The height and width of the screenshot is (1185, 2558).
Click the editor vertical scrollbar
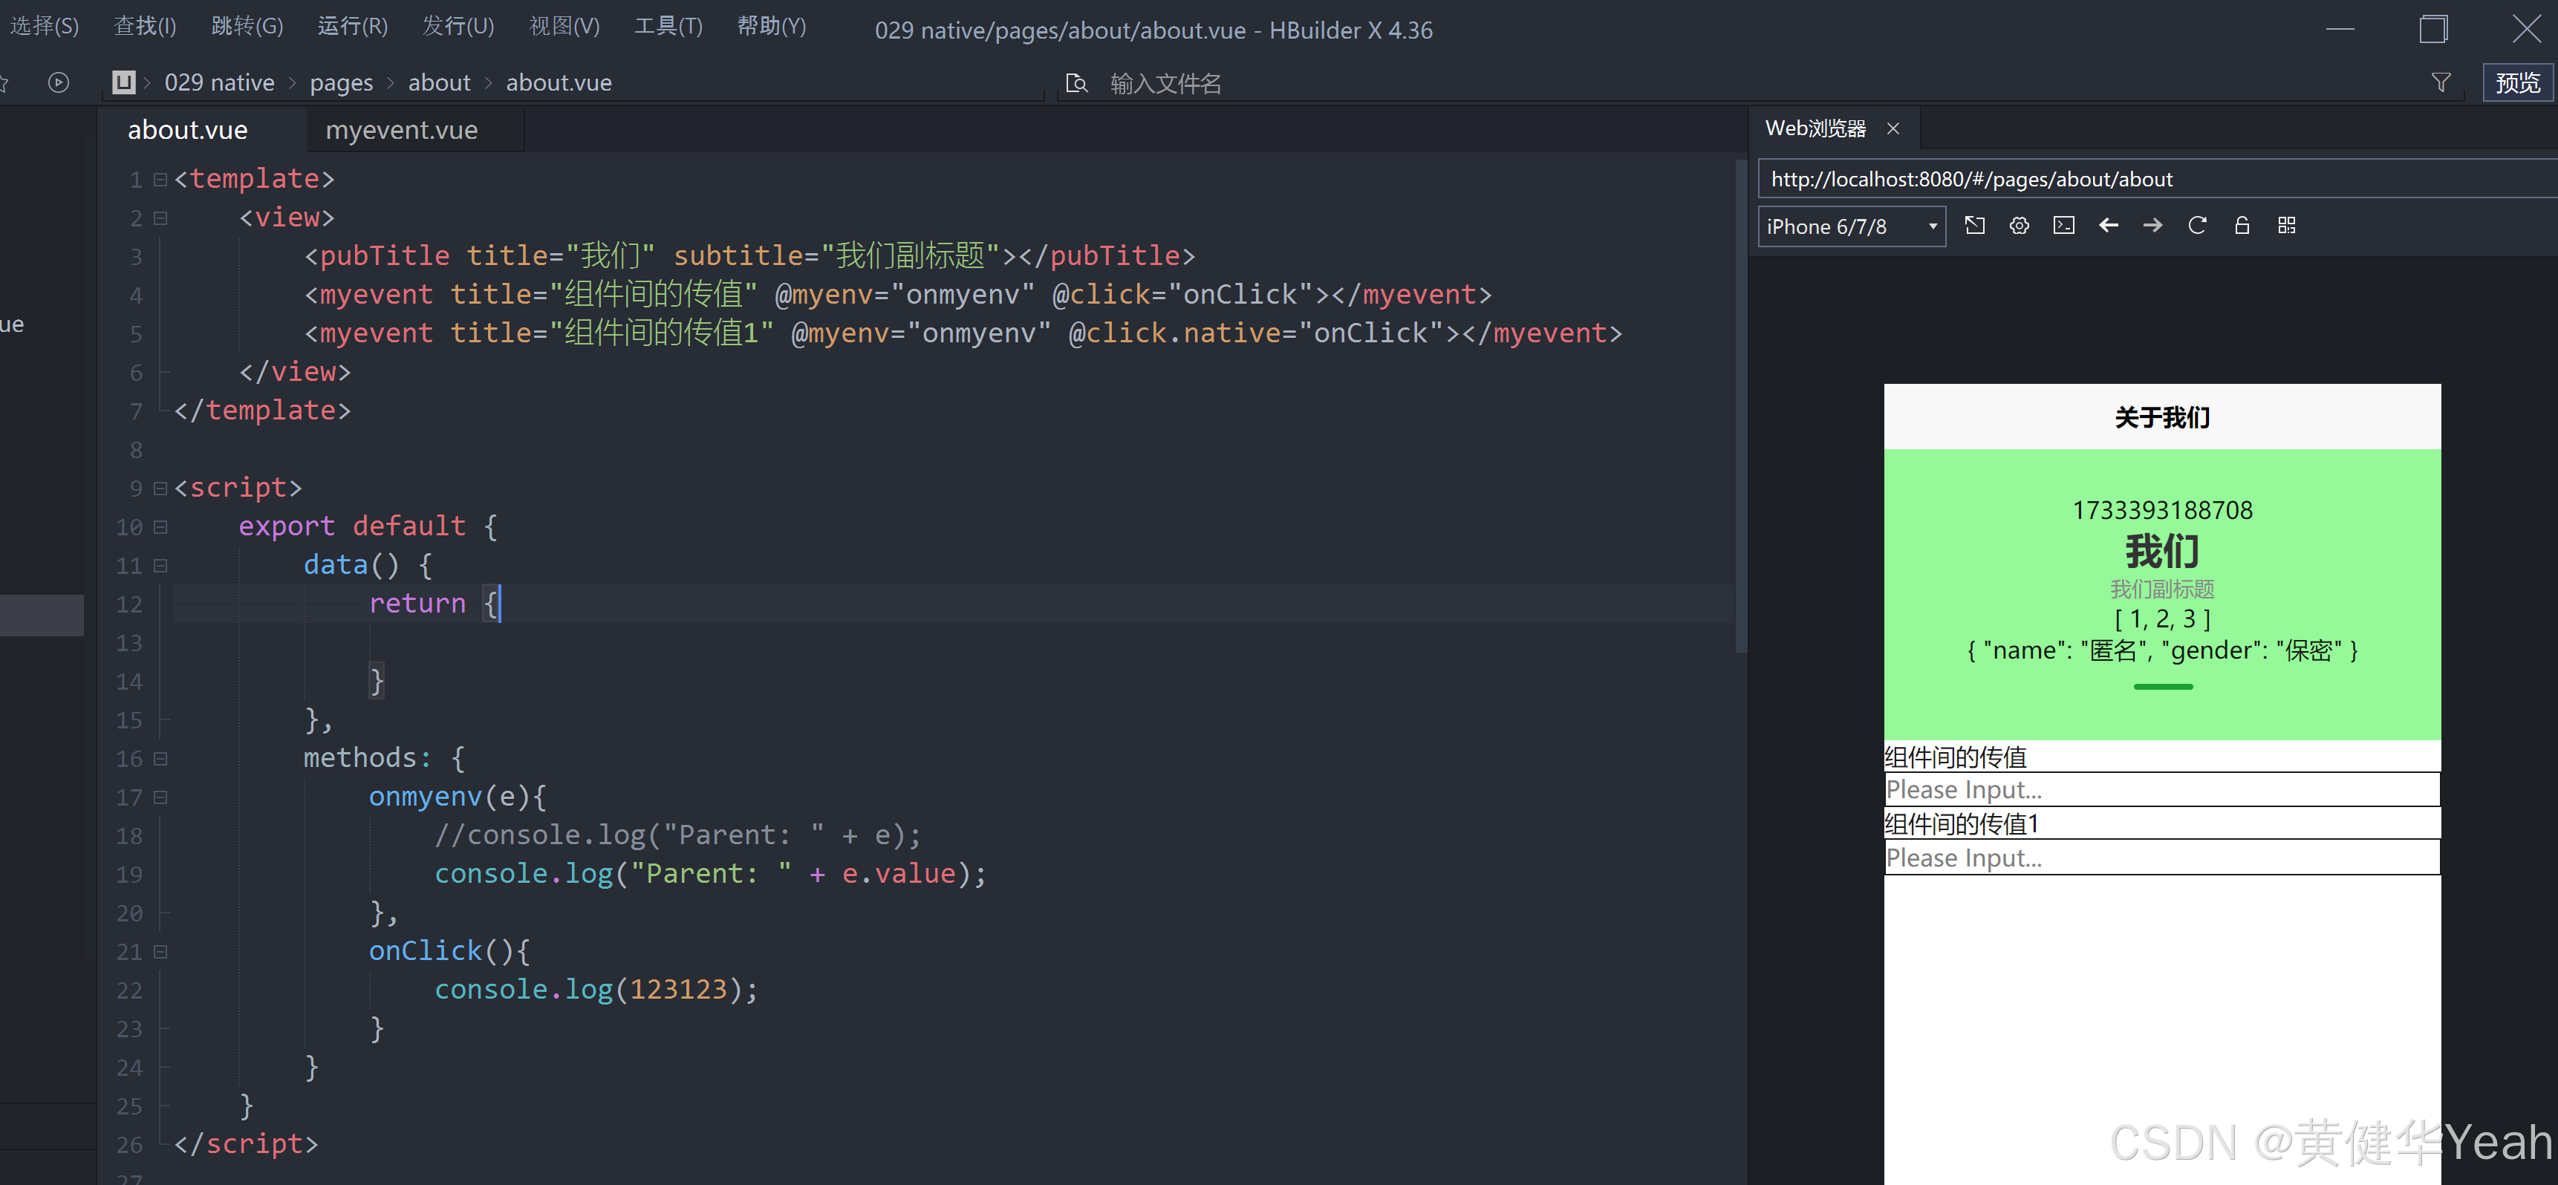(x=1739, y=405)
